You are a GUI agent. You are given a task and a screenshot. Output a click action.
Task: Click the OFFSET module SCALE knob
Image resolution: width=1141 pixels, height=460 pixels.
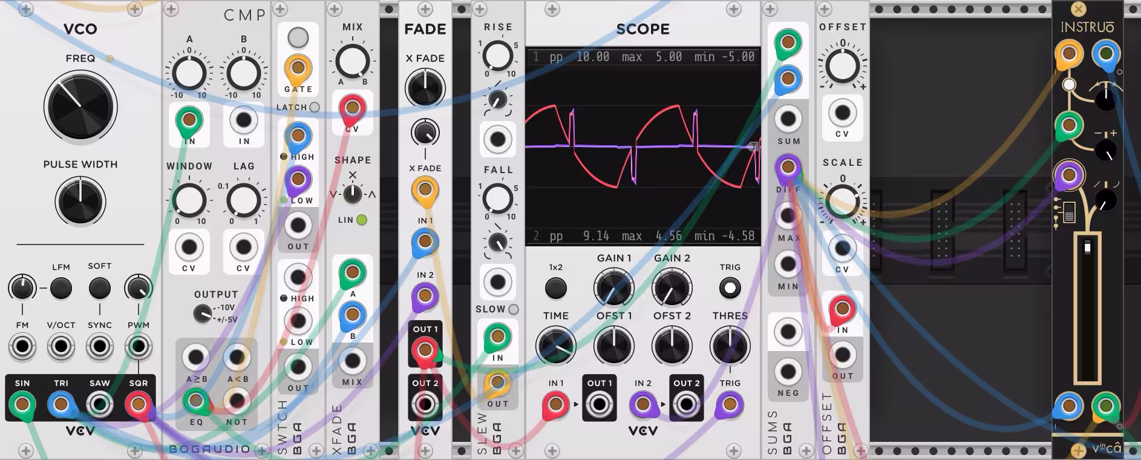click(x=842, y=202)
